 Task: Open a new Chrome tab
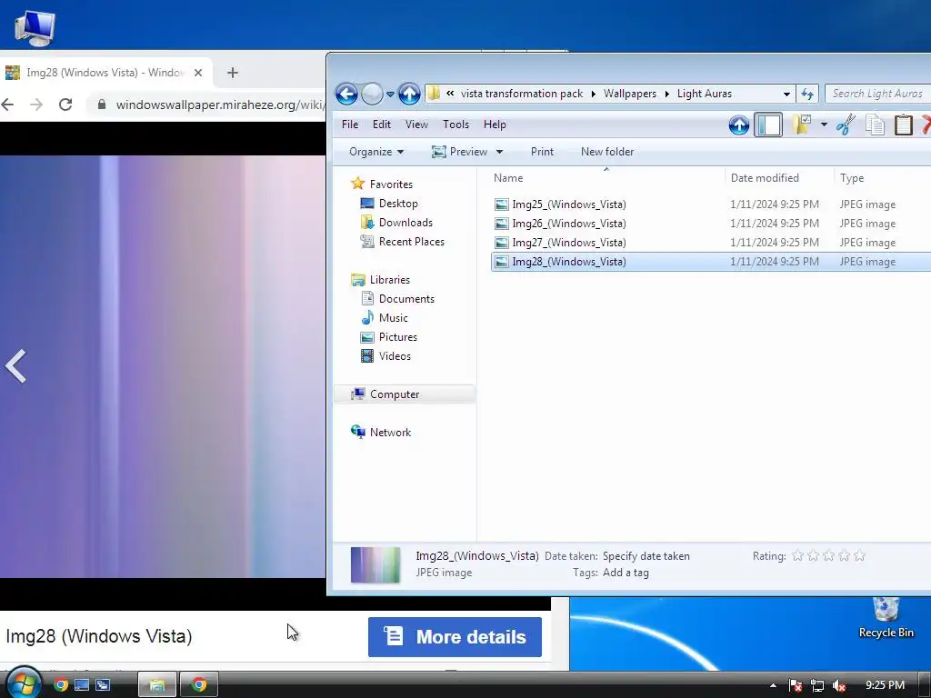(232, 73)
